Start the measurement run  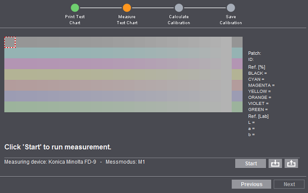click(251, 163)
